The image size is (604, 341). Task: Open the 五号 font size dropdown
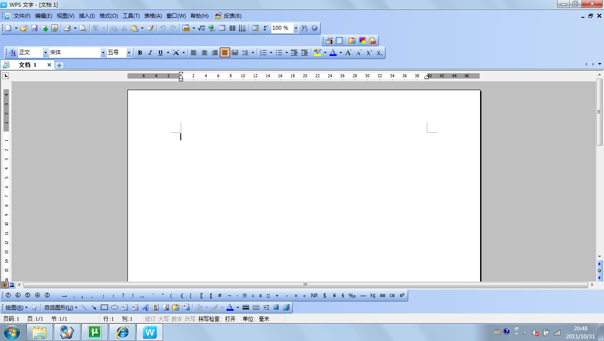[x=128, y=52]
